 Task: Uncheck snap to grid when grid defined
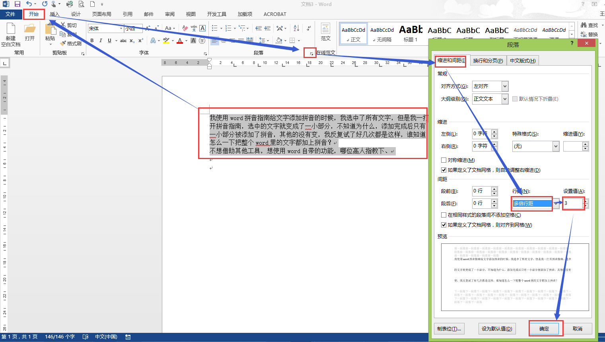tap(444, 225)
